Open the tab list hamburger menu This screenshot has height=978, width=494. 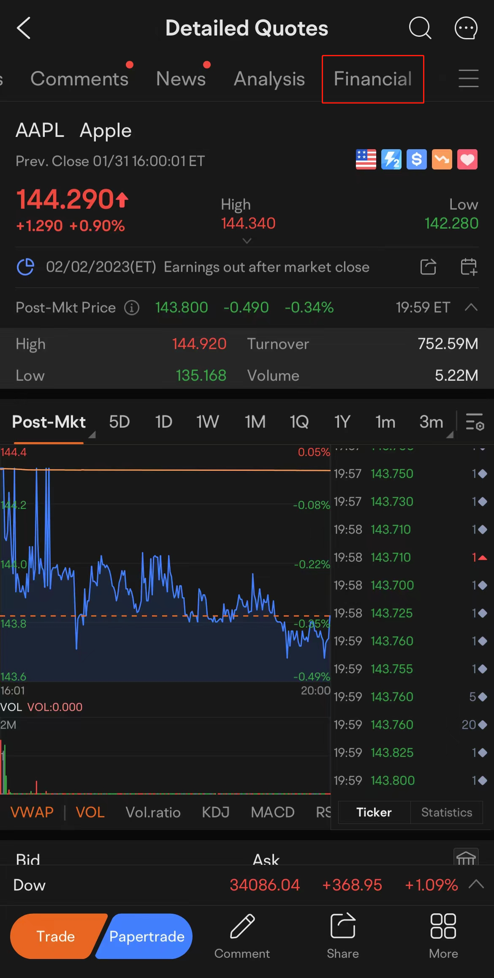click(468, 79)
